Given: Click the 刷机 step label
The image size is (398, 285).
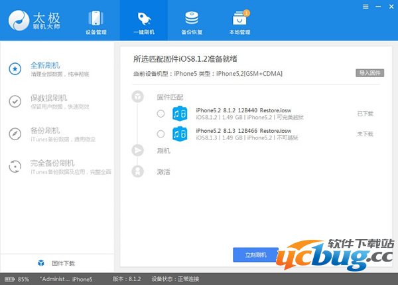Looking at the screenshot, I should click(x=163, y=151).
